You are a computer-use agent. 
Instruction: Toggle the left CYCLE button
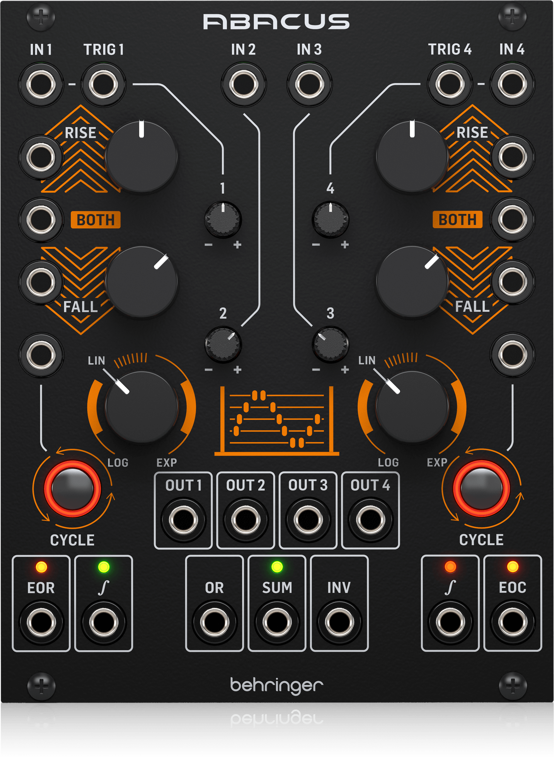(x=72, y=489)
